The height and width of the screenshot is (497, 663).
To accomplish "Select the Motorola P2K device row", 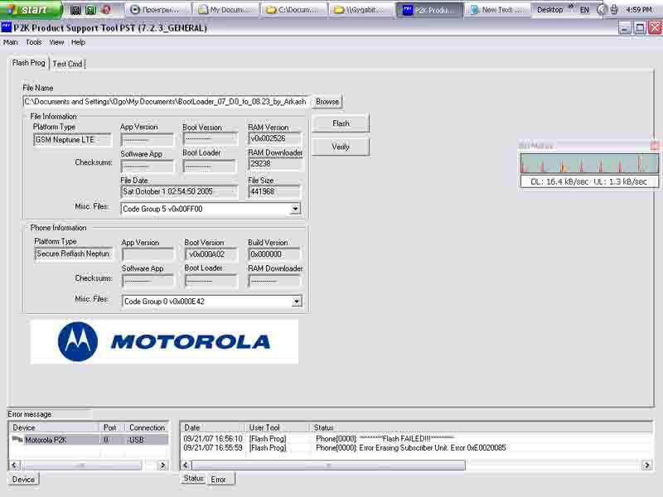I will [x=89, y=440].
